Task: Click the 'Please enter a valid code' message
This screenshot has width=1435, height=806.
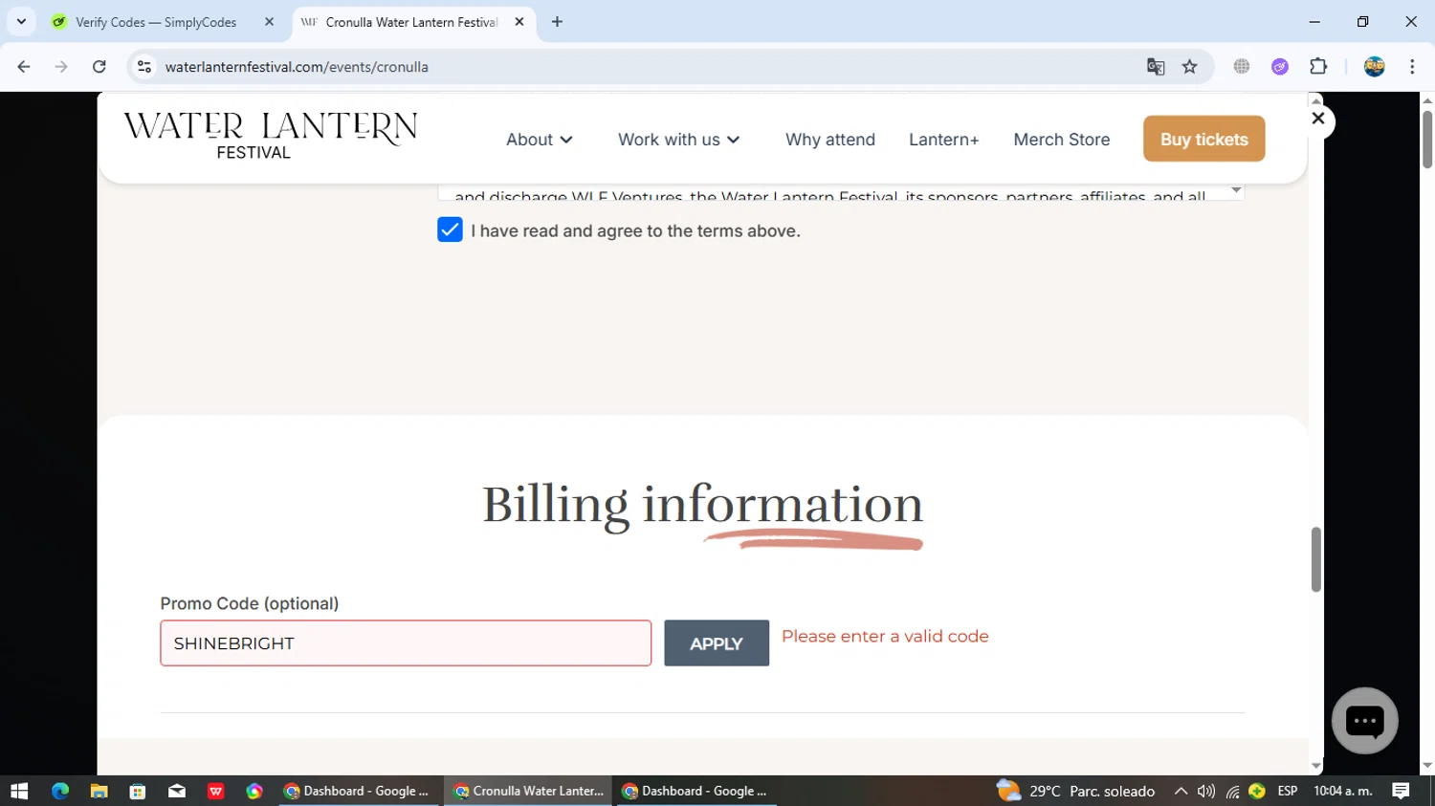Action: tap(885, 637)
